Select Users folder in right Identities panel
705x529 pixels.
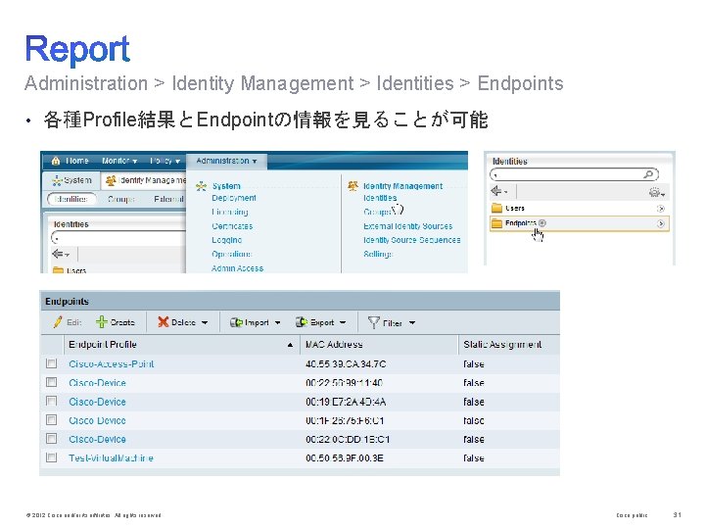(x=579, y=209)
